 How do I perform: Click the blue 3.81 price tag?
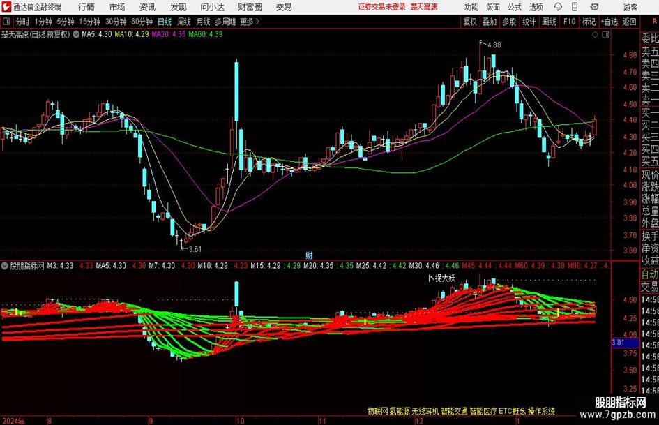click(624, 343)
